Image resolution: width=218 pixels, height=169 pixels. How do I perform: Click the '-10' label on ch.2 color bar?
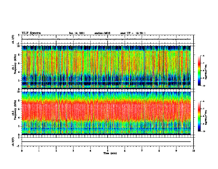click(204, 131)
